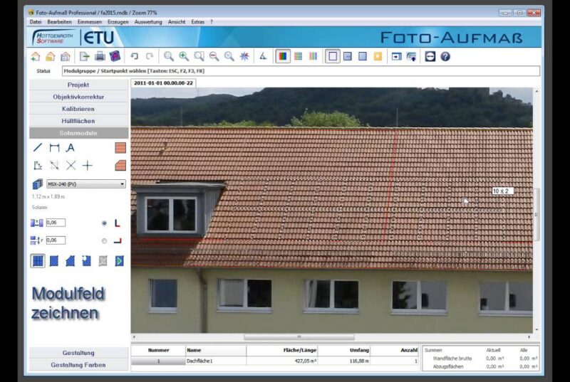Select the plus crosshair tool
The width and height of the screenshot is (570, 382).
point(87,166)
